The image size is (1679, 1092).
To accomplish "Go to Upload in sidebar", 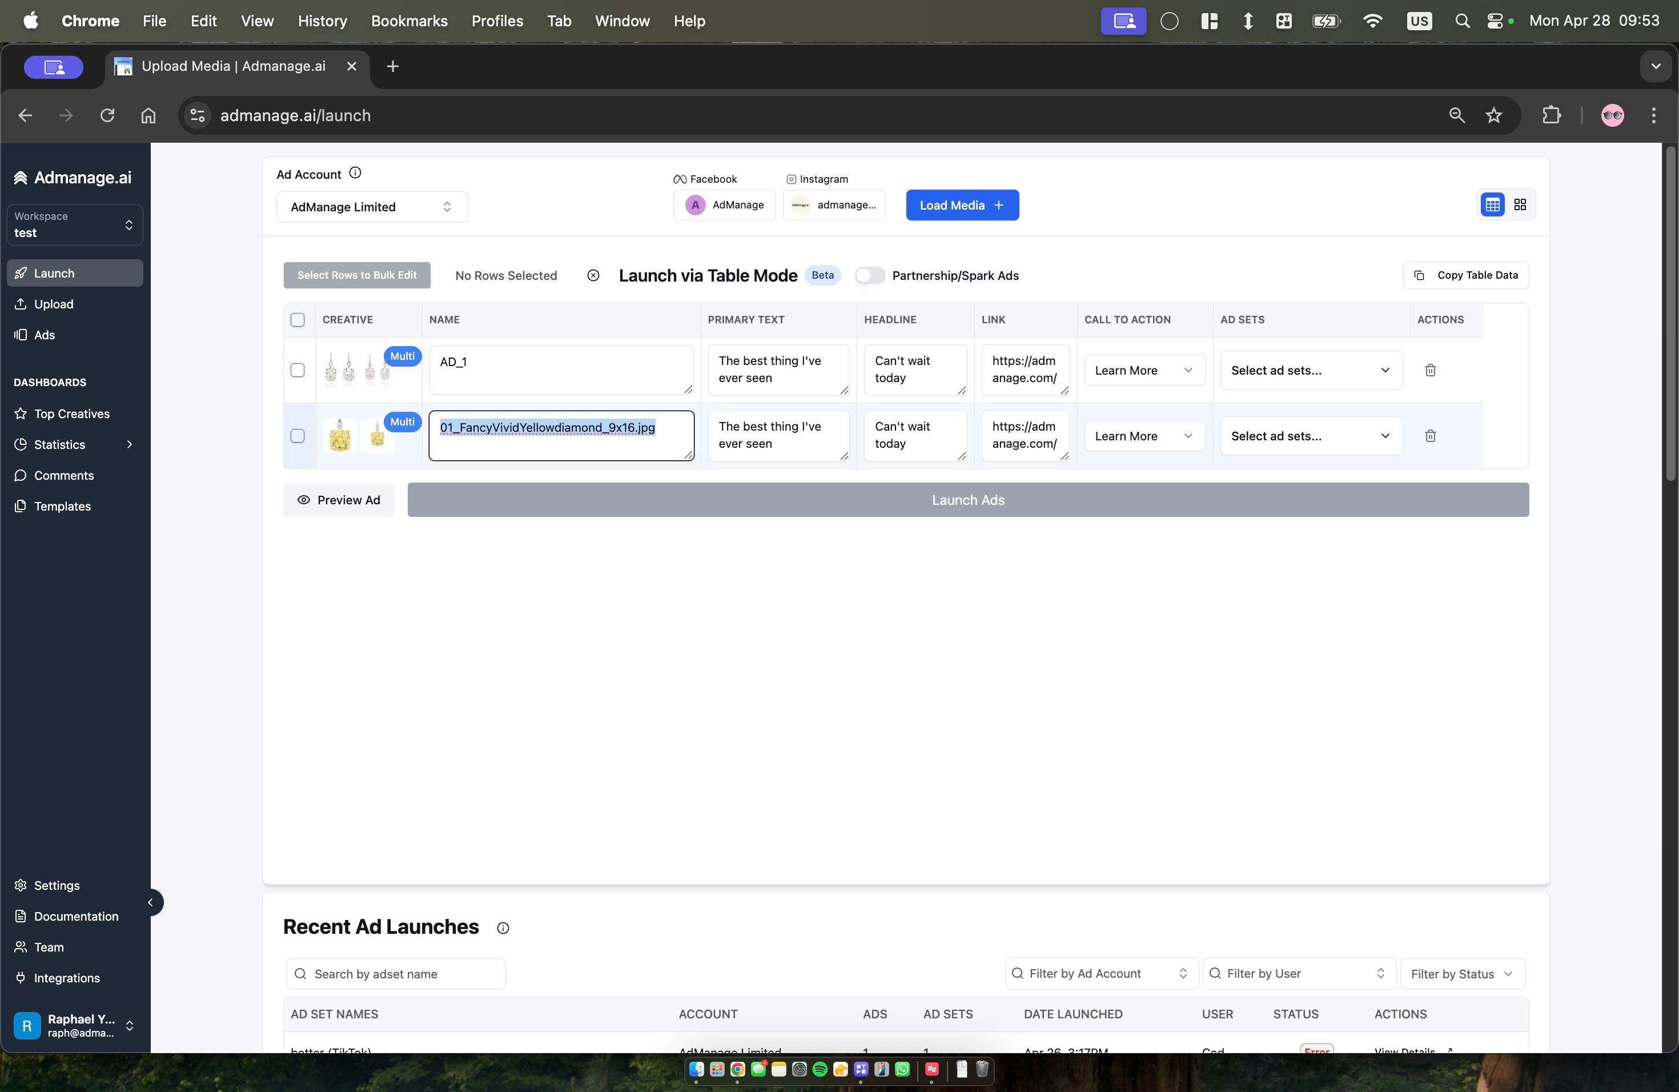I will (54, 304).
